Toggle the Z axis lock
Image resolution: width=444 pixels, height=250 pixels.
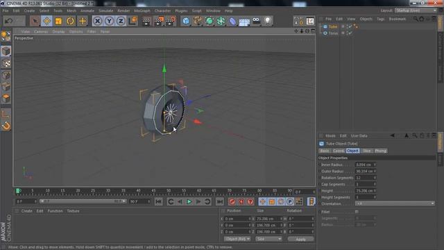pyautogui.click(x=121, y=21)
